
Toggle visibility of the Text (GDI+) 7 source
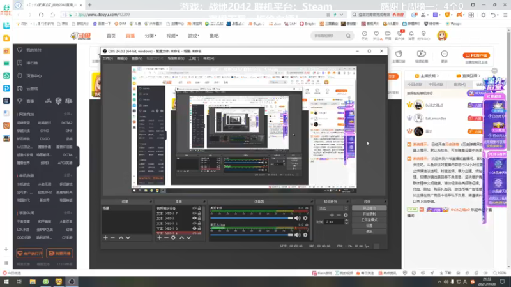coord(195,214)
